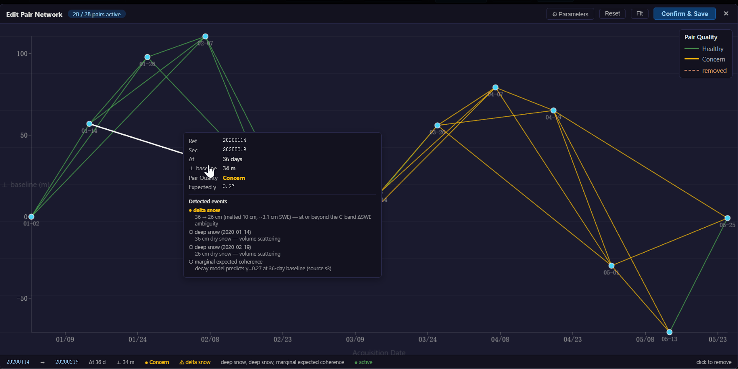Screen dimensions: 738x369
Task: Click the '28 / 28 pairs active' badge
Action: point(97,14)
